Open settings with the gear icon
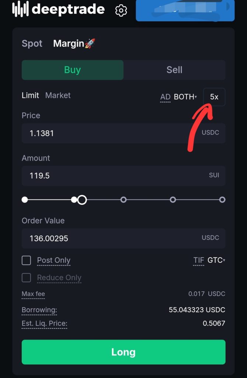Screen dimensions: 247x378 [121, 10]
